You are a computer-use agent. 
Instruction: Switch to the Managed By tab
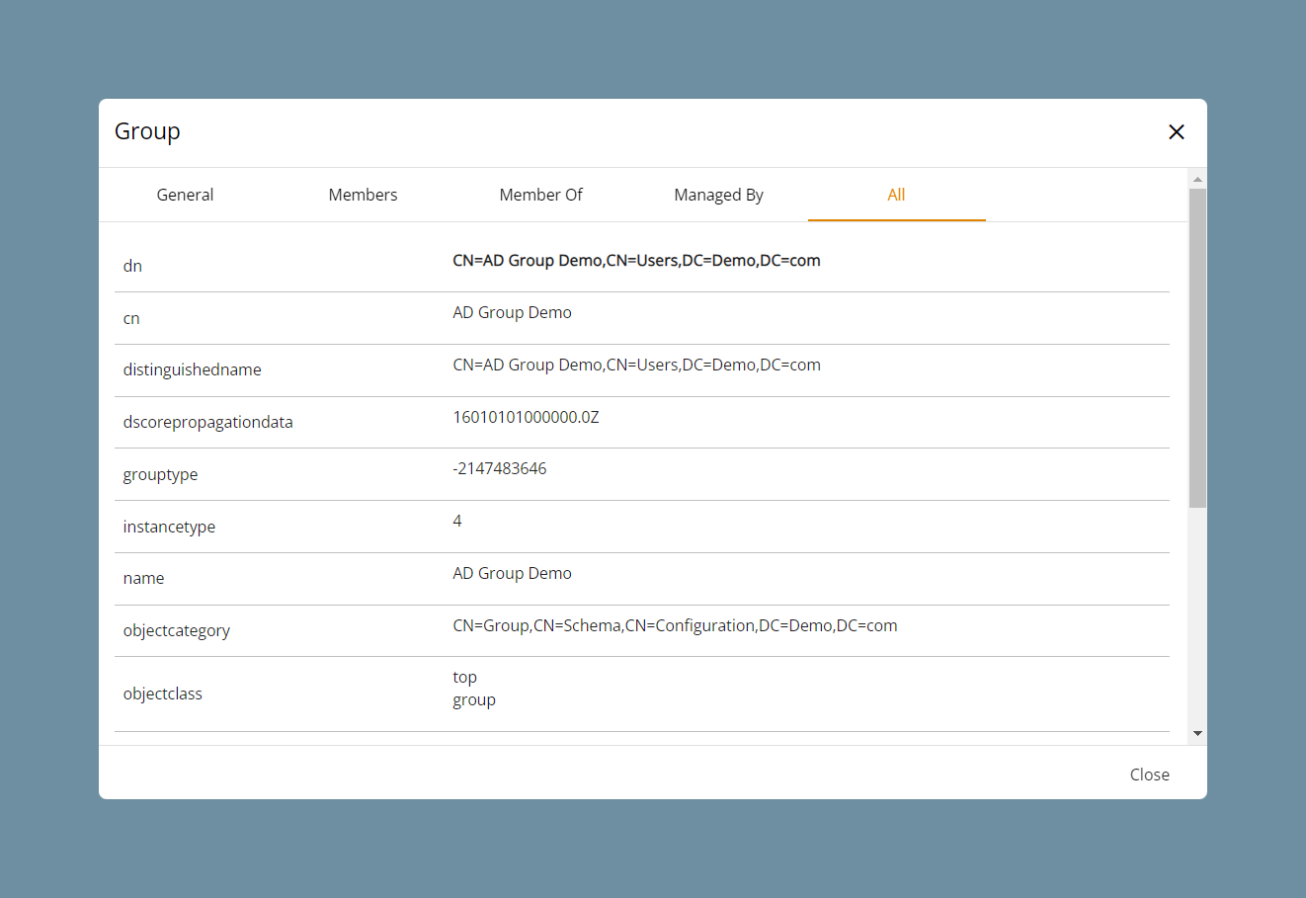click(718, 195)
